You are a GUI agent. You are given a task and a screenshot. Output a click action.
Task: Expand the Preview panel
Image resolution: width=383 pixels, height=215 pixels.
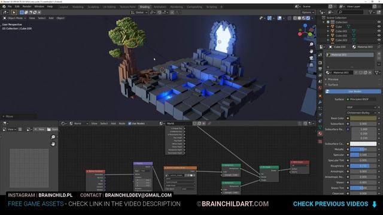(333, 79)
